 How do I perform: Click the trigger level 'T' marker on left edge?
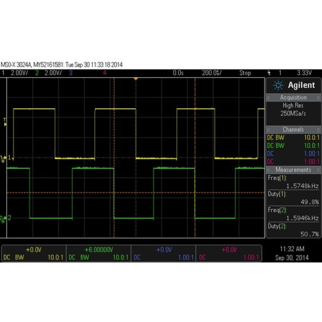(5, 121)
